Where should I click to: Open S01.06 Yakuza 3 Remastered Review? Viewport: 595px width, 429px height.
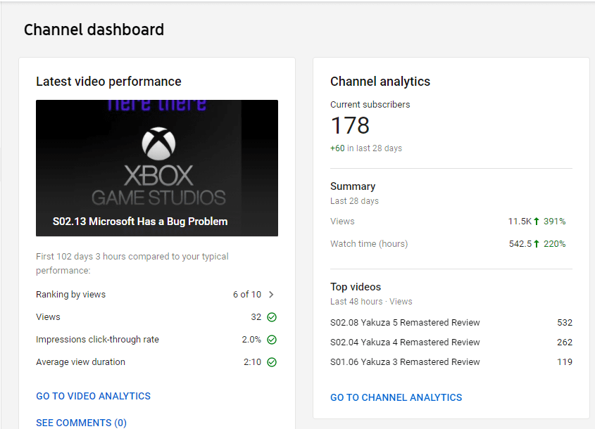click(x=405, y=362)
